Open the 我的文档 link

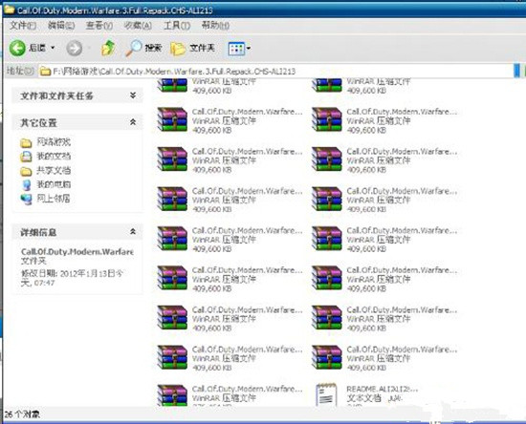point(54,157)
